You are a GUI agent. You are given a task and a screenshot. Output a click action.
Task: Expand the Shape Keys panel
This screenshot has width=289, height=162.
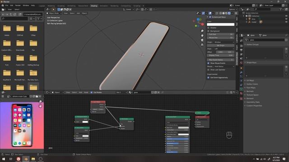click(x=252, y=63)
